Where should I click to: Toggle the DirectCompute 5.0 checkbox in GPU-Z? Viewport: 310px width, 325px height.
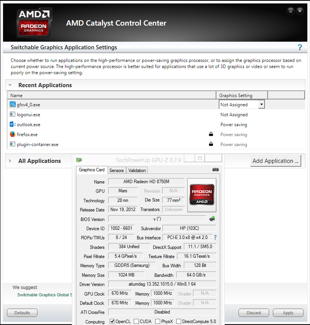coord(179,321)
